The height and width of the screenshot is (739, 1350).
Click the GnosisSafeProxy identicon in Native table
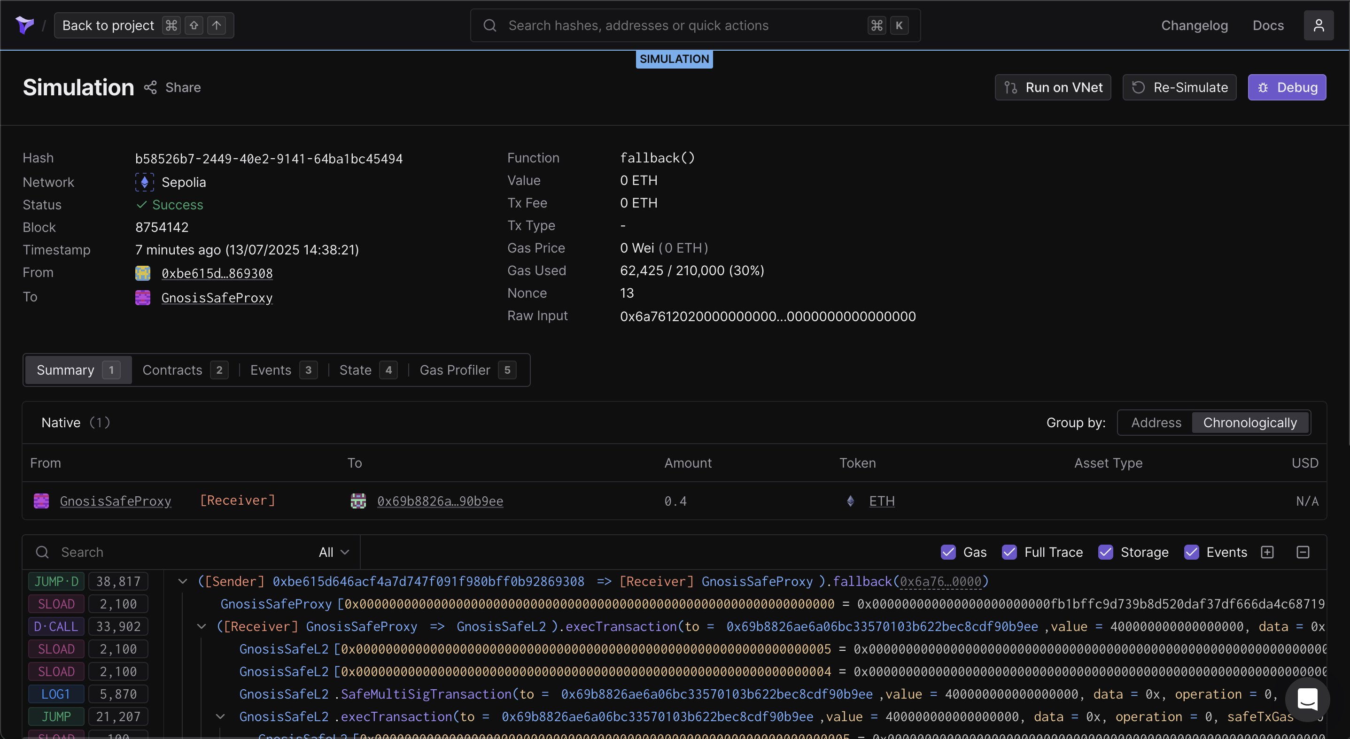(41, 500)
